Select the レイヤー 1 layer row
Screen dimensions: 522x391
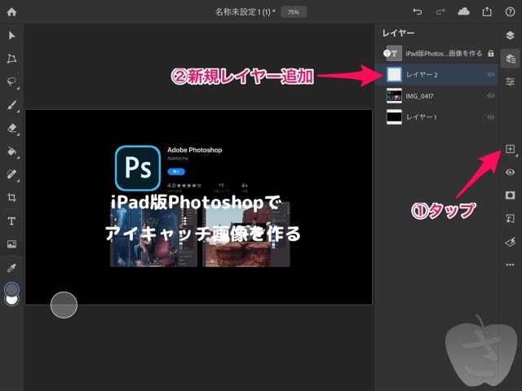(x=436, y=117)
